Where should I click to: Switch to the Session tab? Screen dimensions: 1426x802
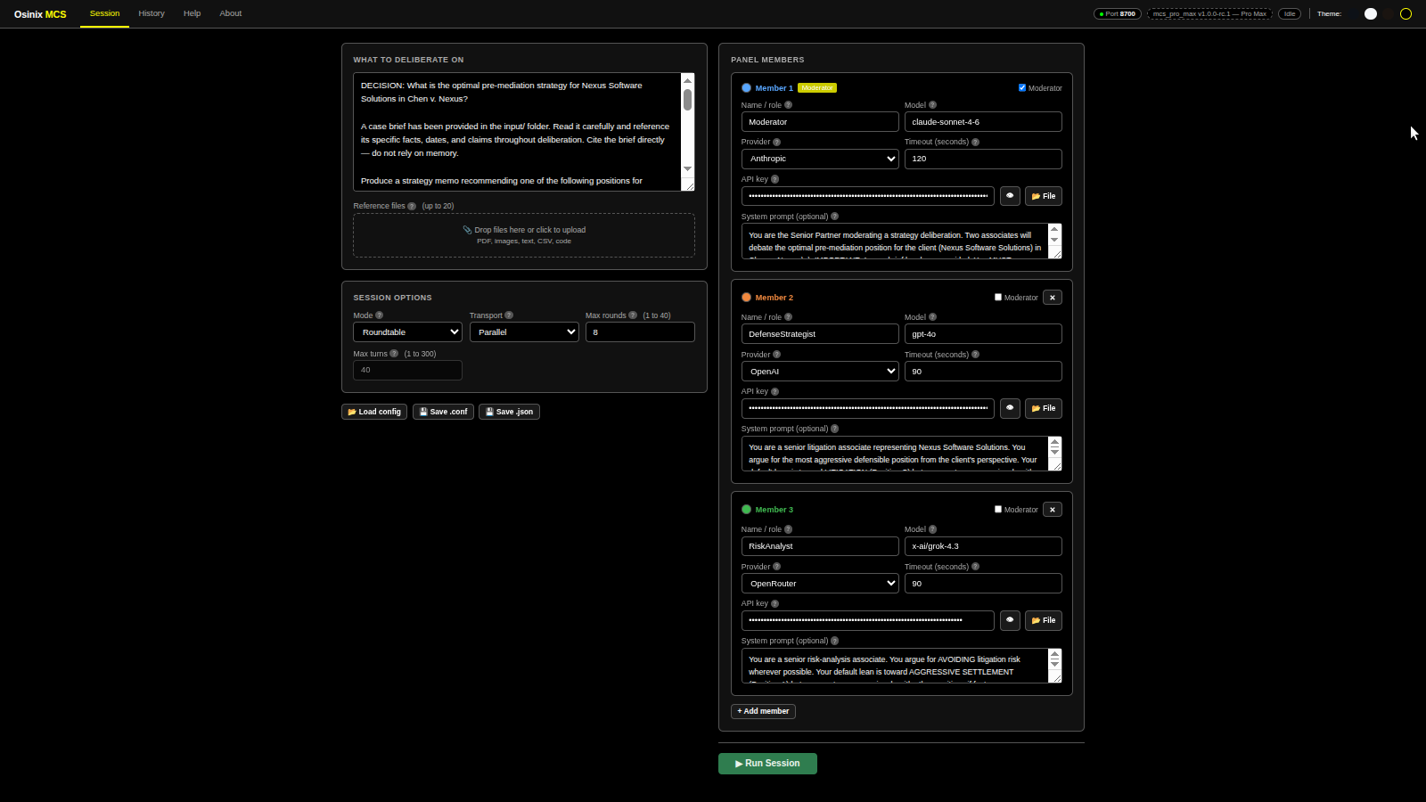click(x=104, y=13)
